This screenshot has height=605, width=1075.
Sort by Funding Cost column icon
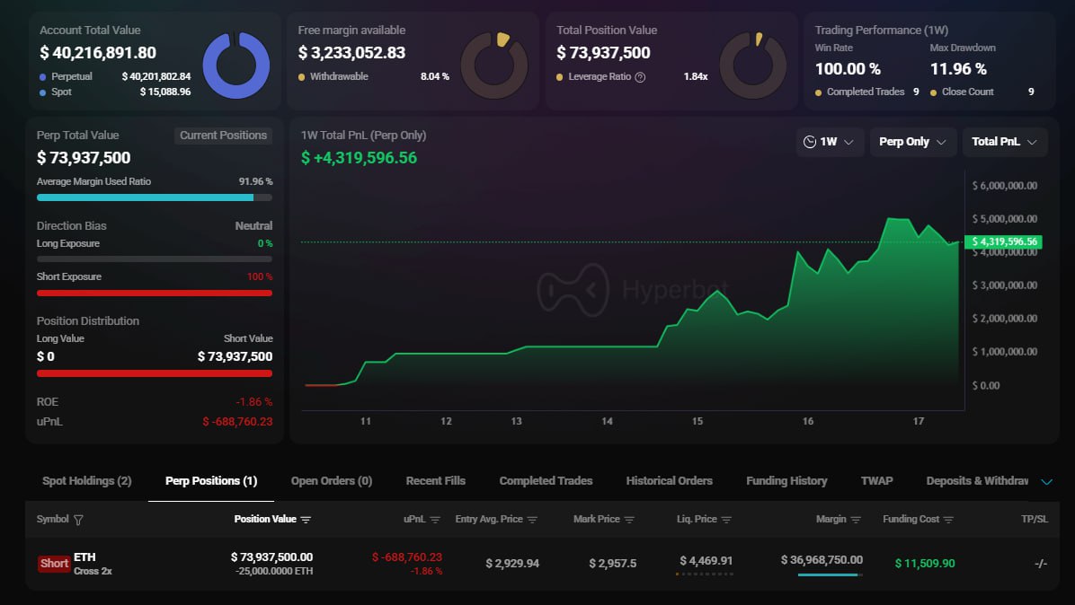[x=948, y=520]
